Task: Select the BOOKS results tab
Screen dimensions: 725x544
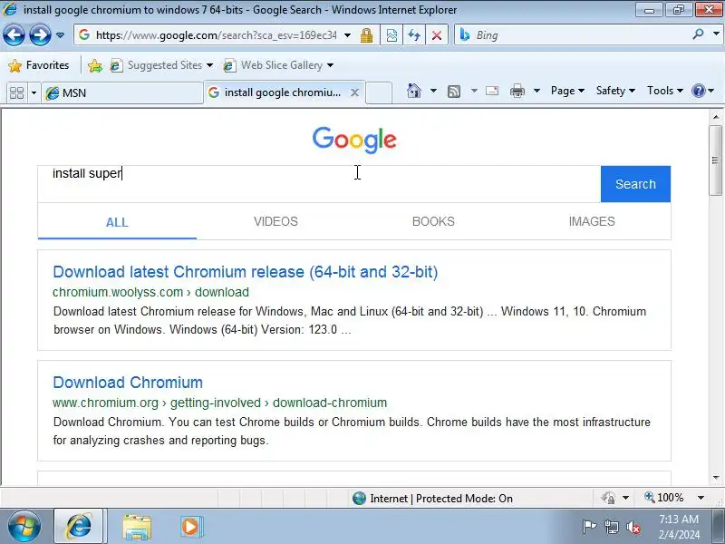Action: pyautogui.click(x=433, y=221)
